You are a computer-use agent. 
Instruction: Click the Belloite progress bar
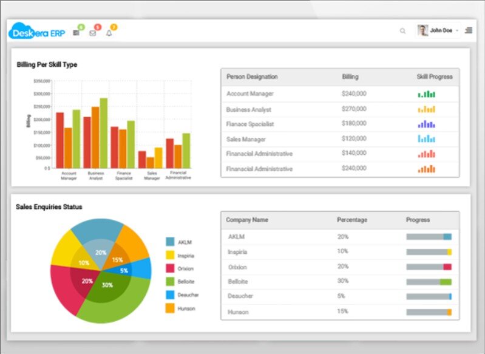coord(429,282)
